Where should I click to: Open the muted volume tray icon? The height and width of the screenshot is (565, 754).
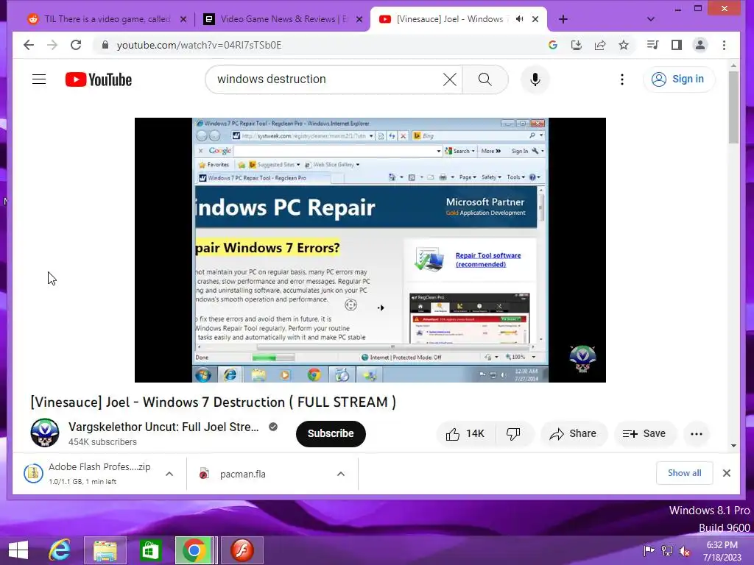pyautogui.click(x=684, y=550)
